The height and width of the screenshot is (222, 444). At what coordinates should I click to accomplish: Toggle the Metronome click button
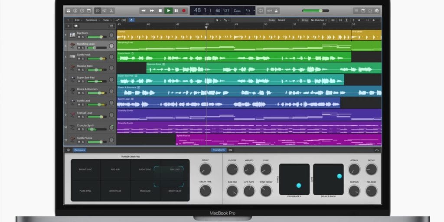click(x=276, y=11)
